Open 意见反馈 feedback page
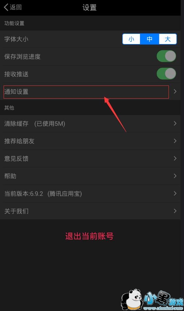This screenshot has height=311, width=184. (x=90, y=158)
